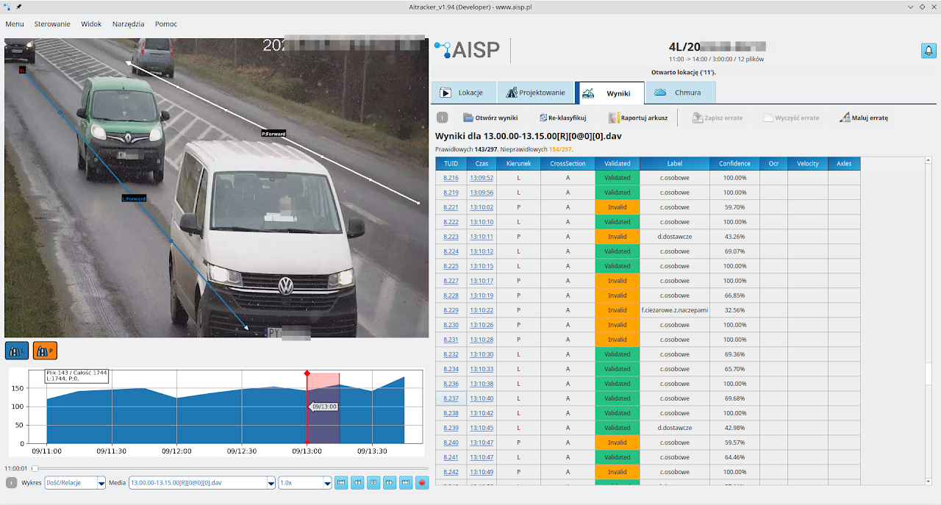This screenshot has height=505, width=941.
Task: Sort by the Confidence column header
Action: point(734,163)
